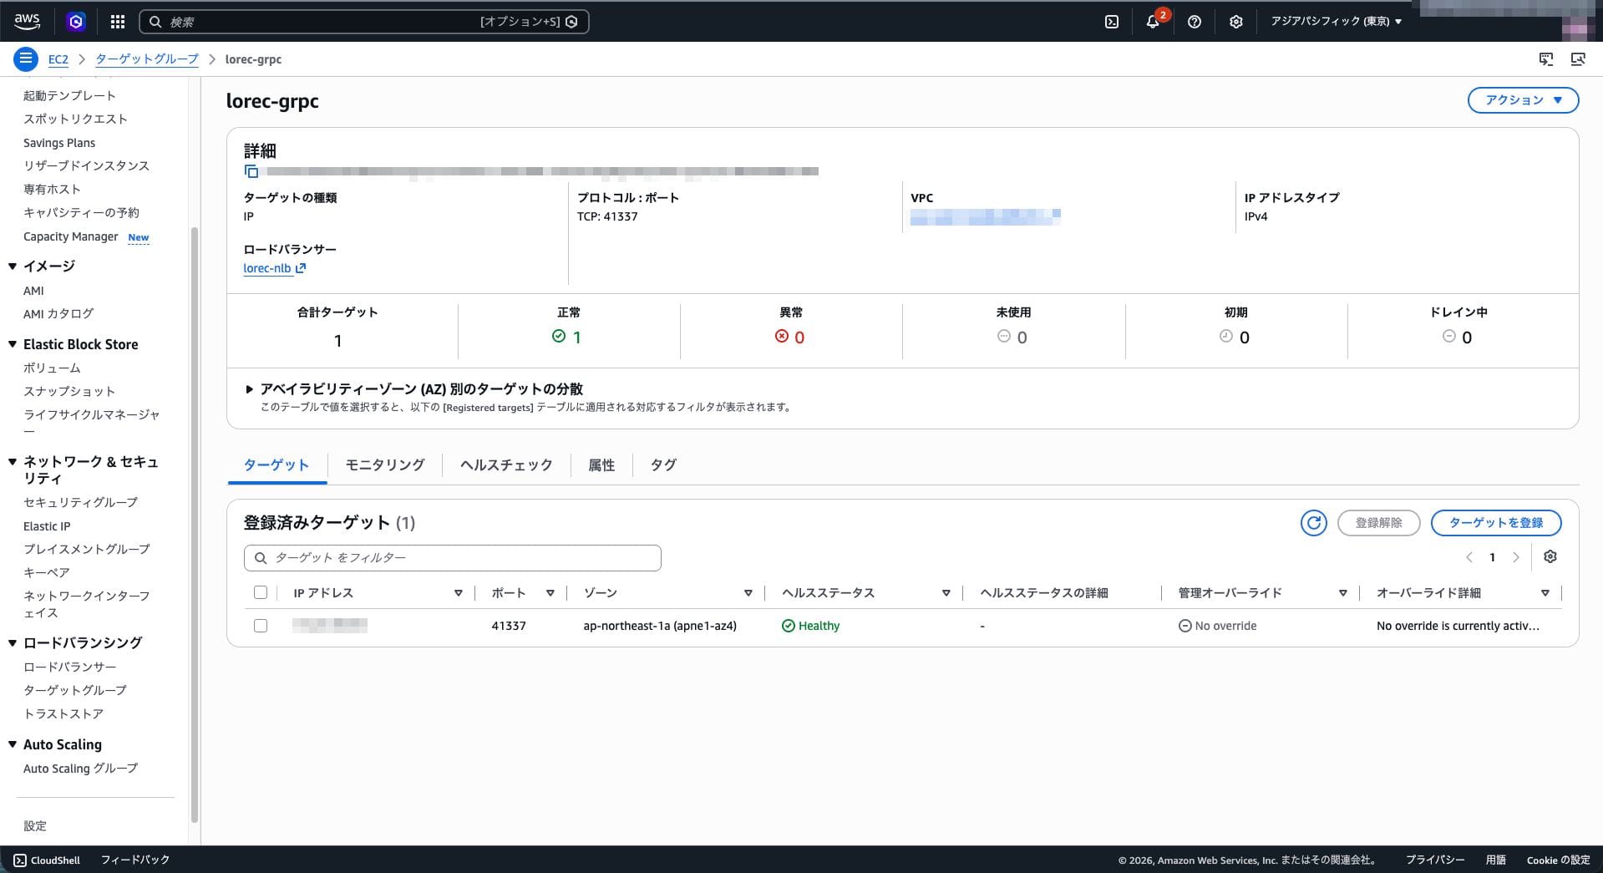This screenshot has width=1603, height=873.
Task: Focus the target filter search field
Action: pos(453,558)
